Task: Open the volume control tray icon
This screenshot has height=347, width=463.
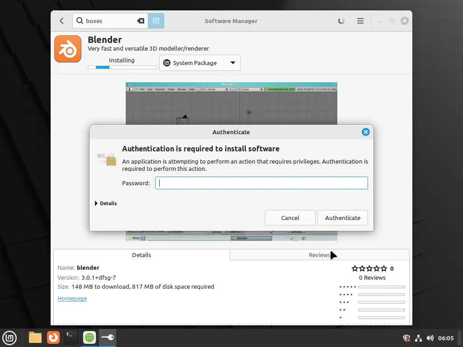Action: pyautogui.click(x=430, y=338)
